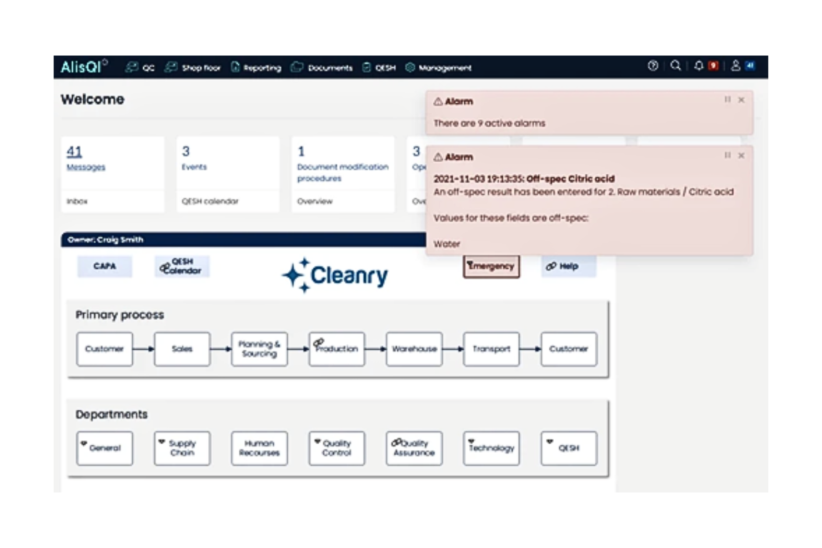Open the help question-mark icon
The width and height of the screenshot is (822, 548).
point(653,66)
